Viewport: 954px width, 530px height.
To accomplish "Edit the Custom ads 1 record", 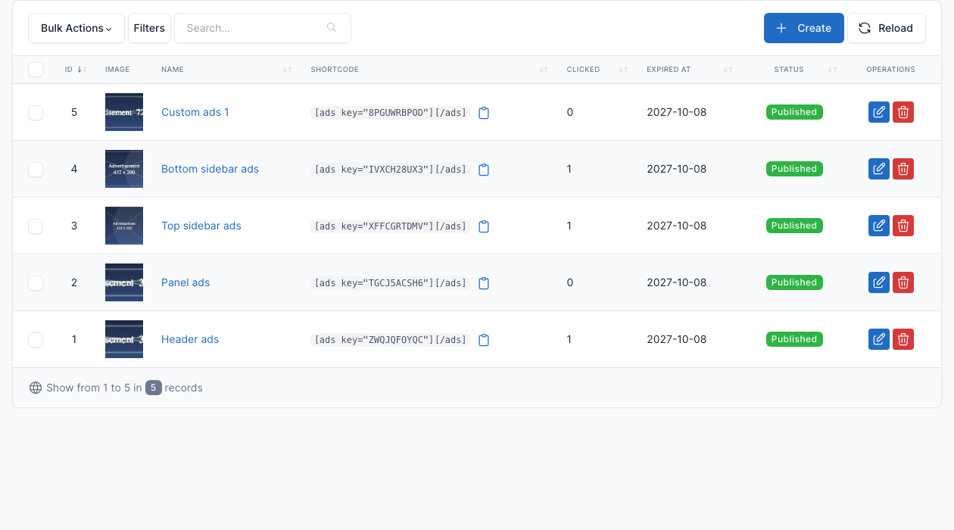I will 879,112.
